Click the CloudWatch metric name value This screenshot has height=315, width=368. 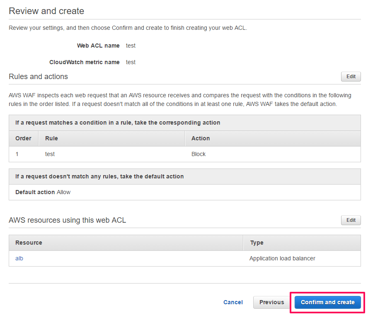coord(131,62)
